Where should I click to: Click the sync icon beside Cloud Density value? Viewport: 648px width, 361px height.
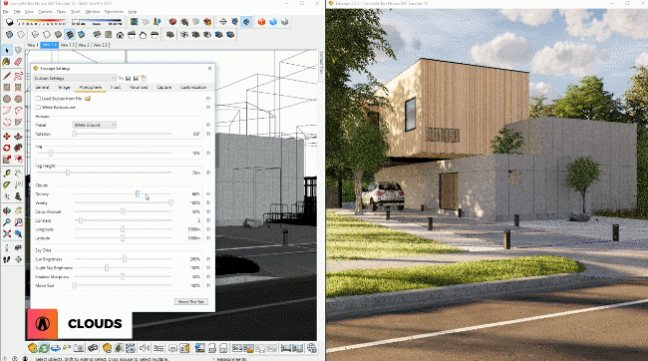[x=208, y=193]
